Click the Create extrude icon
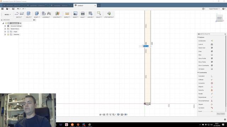The image size is (227, 127). click(28, 13)
